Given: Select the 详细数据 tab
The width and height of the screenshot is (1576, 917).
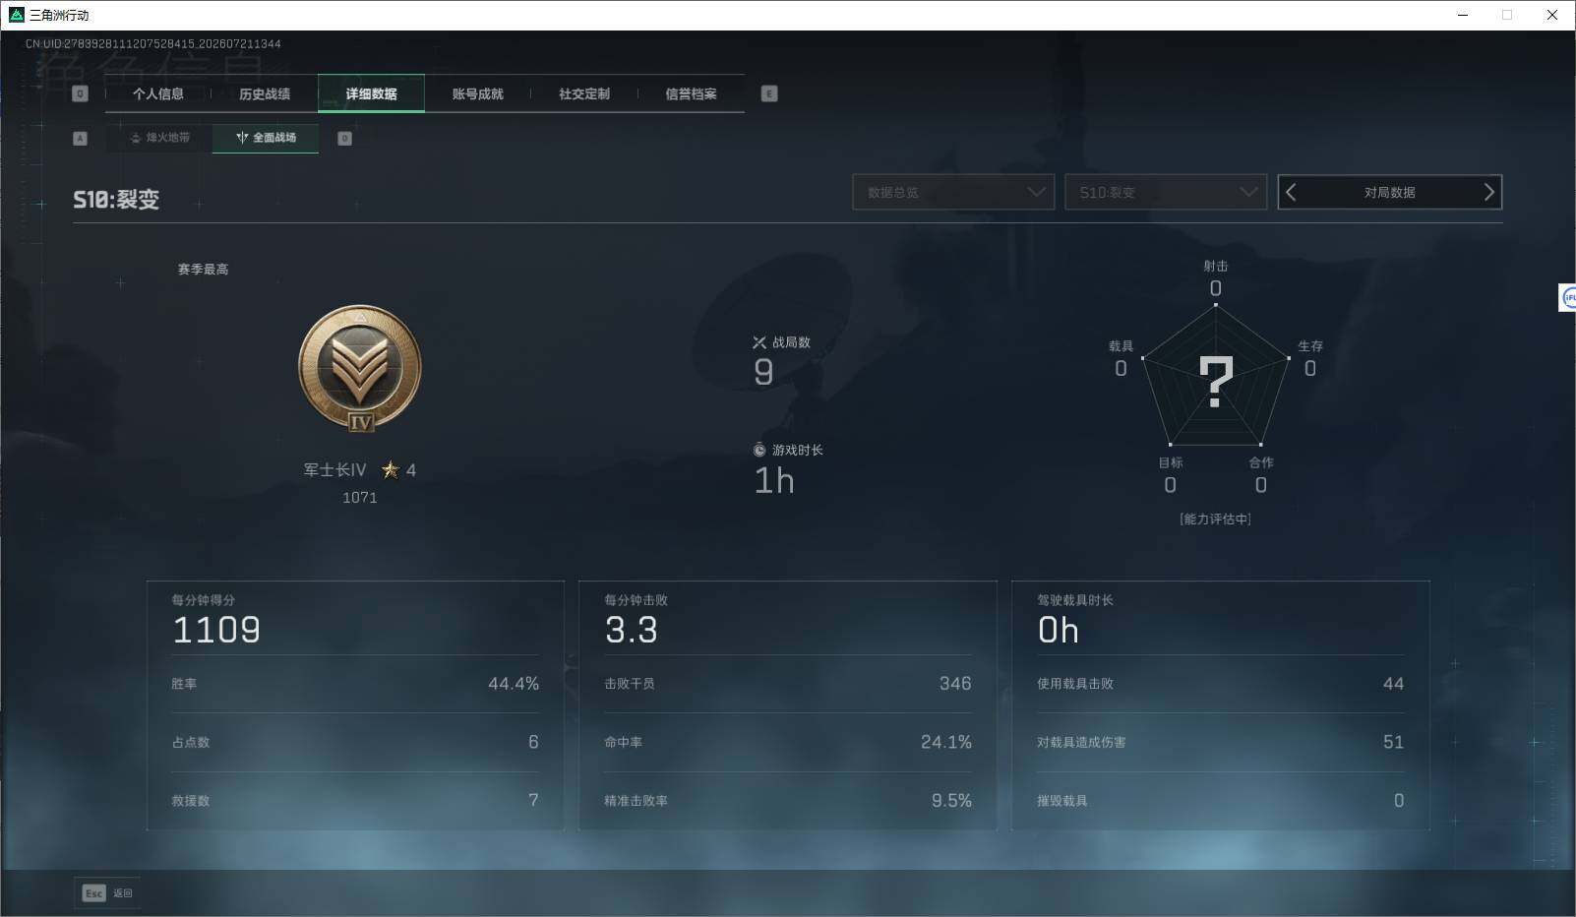Looking at the screenshot, I should click(371, 93).
